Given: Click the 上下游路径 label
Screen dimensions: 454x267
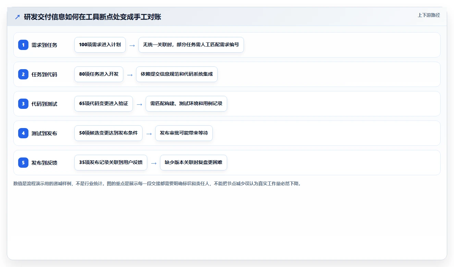Looking at the screenshot, I should [x=429, y=15].
